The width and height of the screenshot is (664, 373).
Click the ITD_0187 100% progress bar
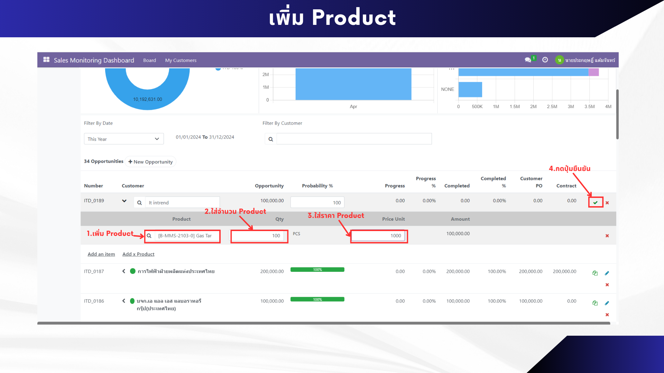point(317,270)
